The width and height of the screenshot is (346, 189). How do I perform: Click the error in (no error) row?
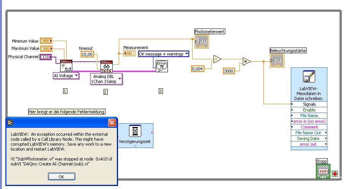pos(309,121)
